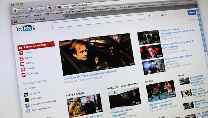Open the Music category
208x118 pixels.
[28, 52]
